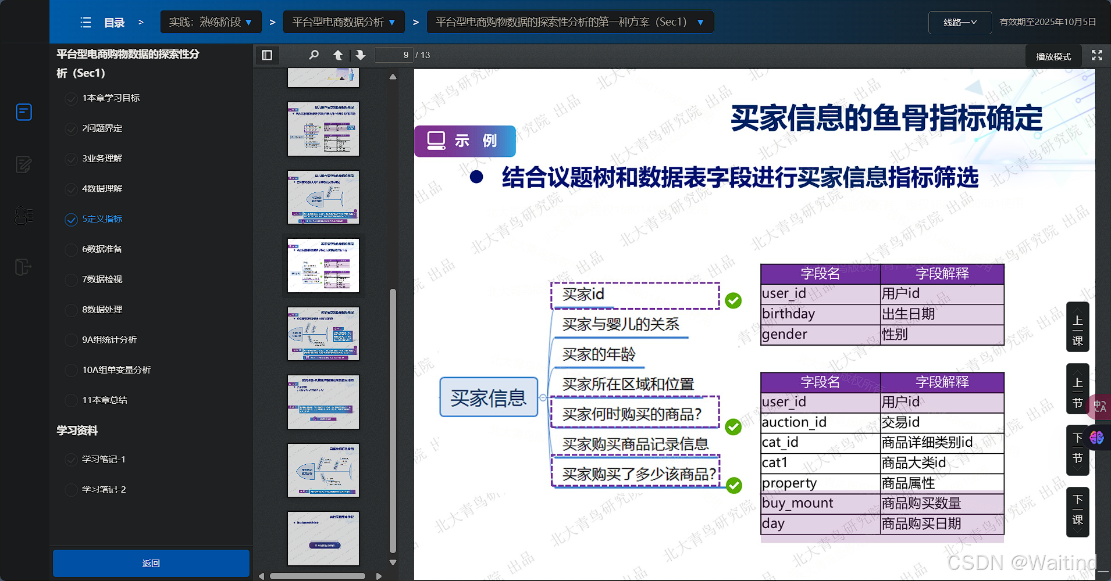
Task: Open the user list icon in left sidebar
Action: click(x=24, y=216)
